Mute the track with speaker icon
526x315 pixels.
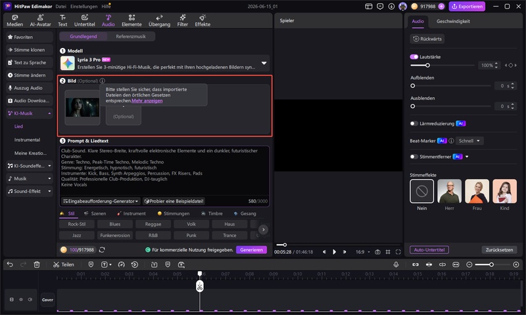coord(30,300)
